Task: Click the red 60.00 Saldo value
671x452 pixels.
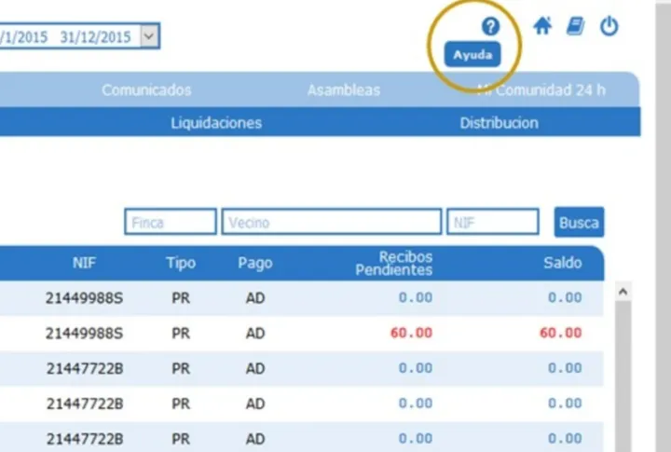Action: tap(560, 333)
